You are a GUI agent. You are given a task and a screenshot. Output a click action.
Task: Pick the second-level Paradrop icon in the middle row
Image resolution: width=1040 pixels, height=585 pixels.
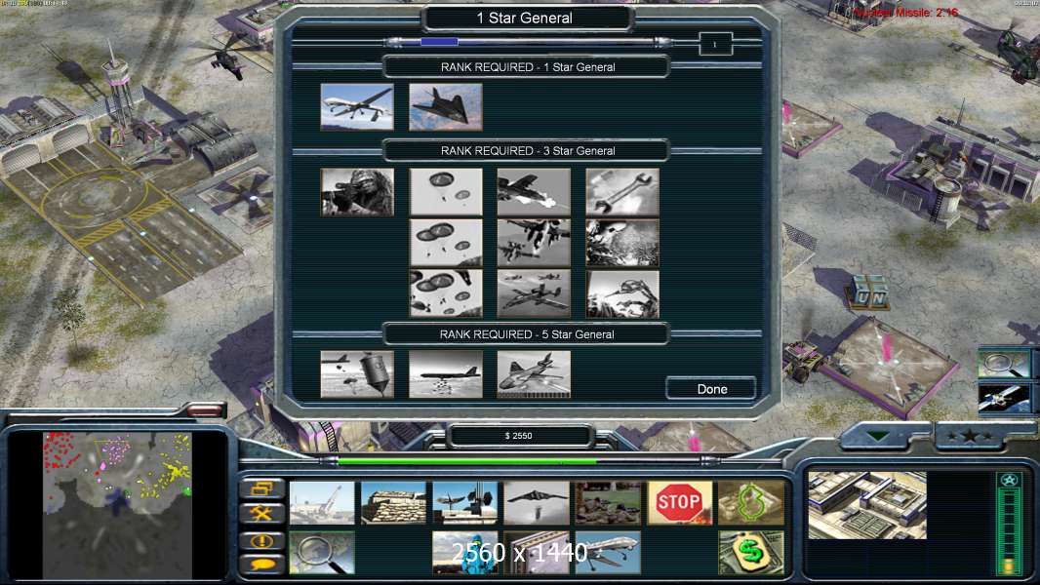(x=446, y=243)
